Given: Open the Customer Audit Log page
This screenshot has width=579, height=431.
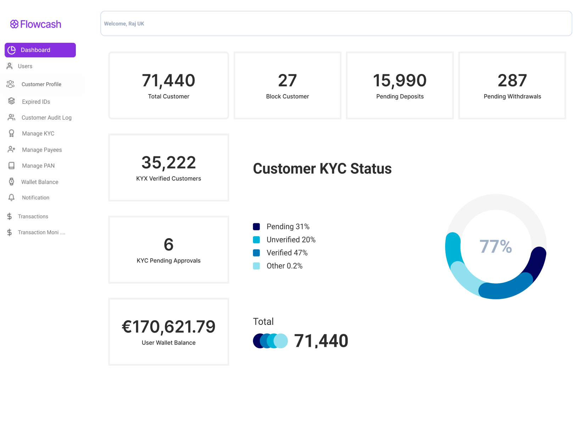Looking at the screenshot, I should pyautogui.click(x=46, y=117).
